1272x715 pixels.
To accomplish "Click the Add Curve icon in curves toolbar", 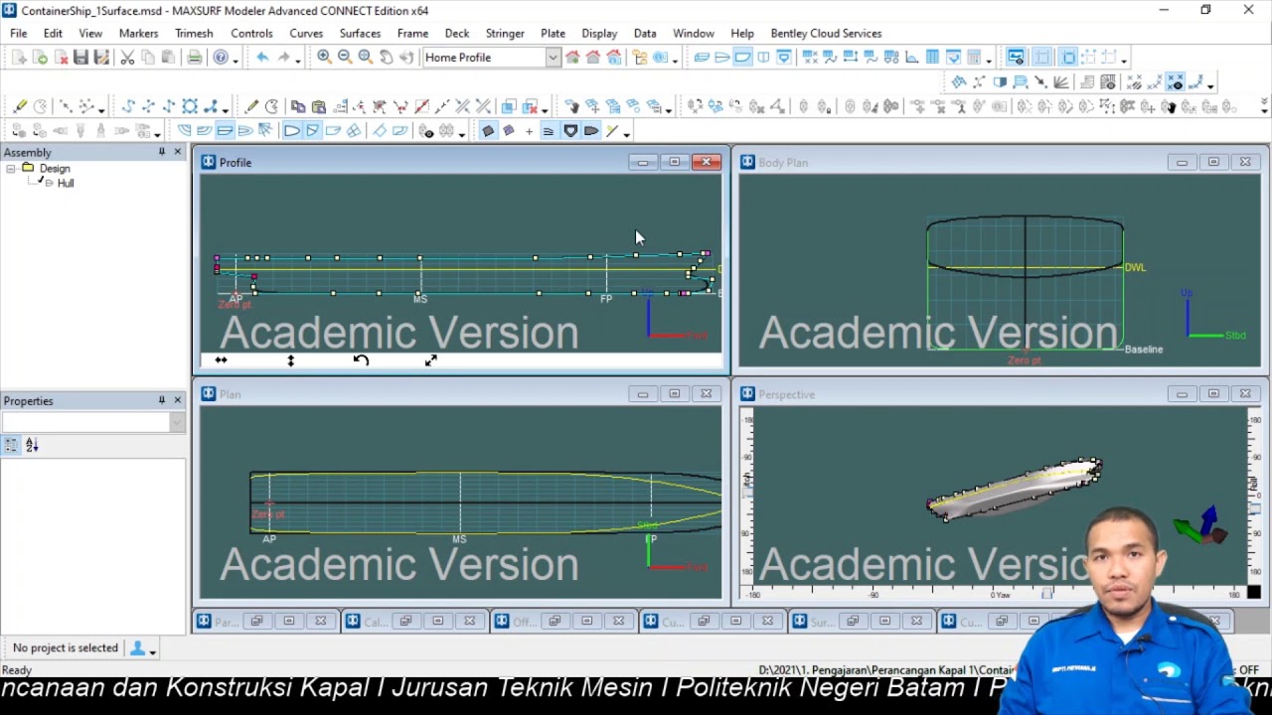I will coord(128,106).
